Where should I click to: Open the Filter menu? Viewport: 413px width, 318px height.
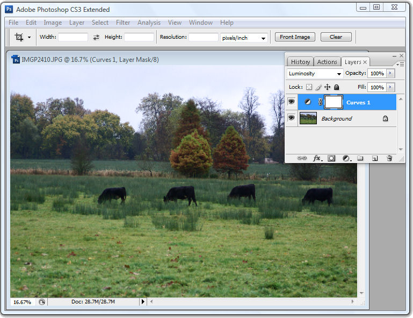point(123,23)
